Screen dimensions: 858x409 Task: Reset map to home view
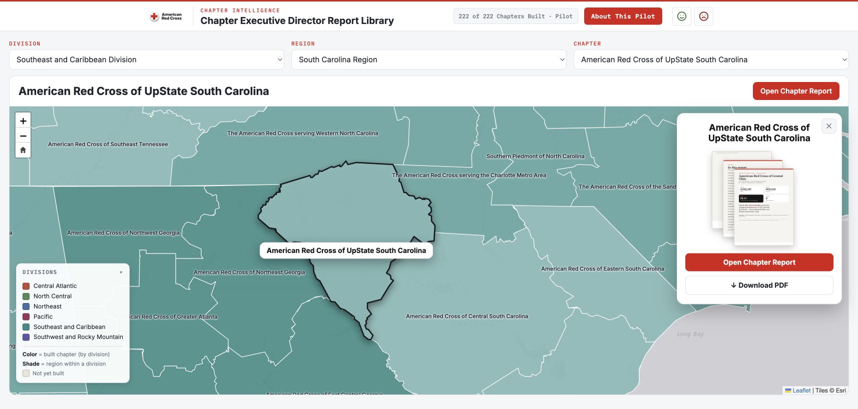[23, 150]
